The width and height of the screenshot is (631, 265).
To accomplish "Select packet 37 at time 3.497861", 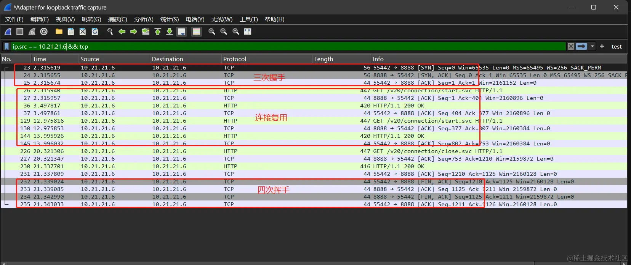I will click(314, 113).
